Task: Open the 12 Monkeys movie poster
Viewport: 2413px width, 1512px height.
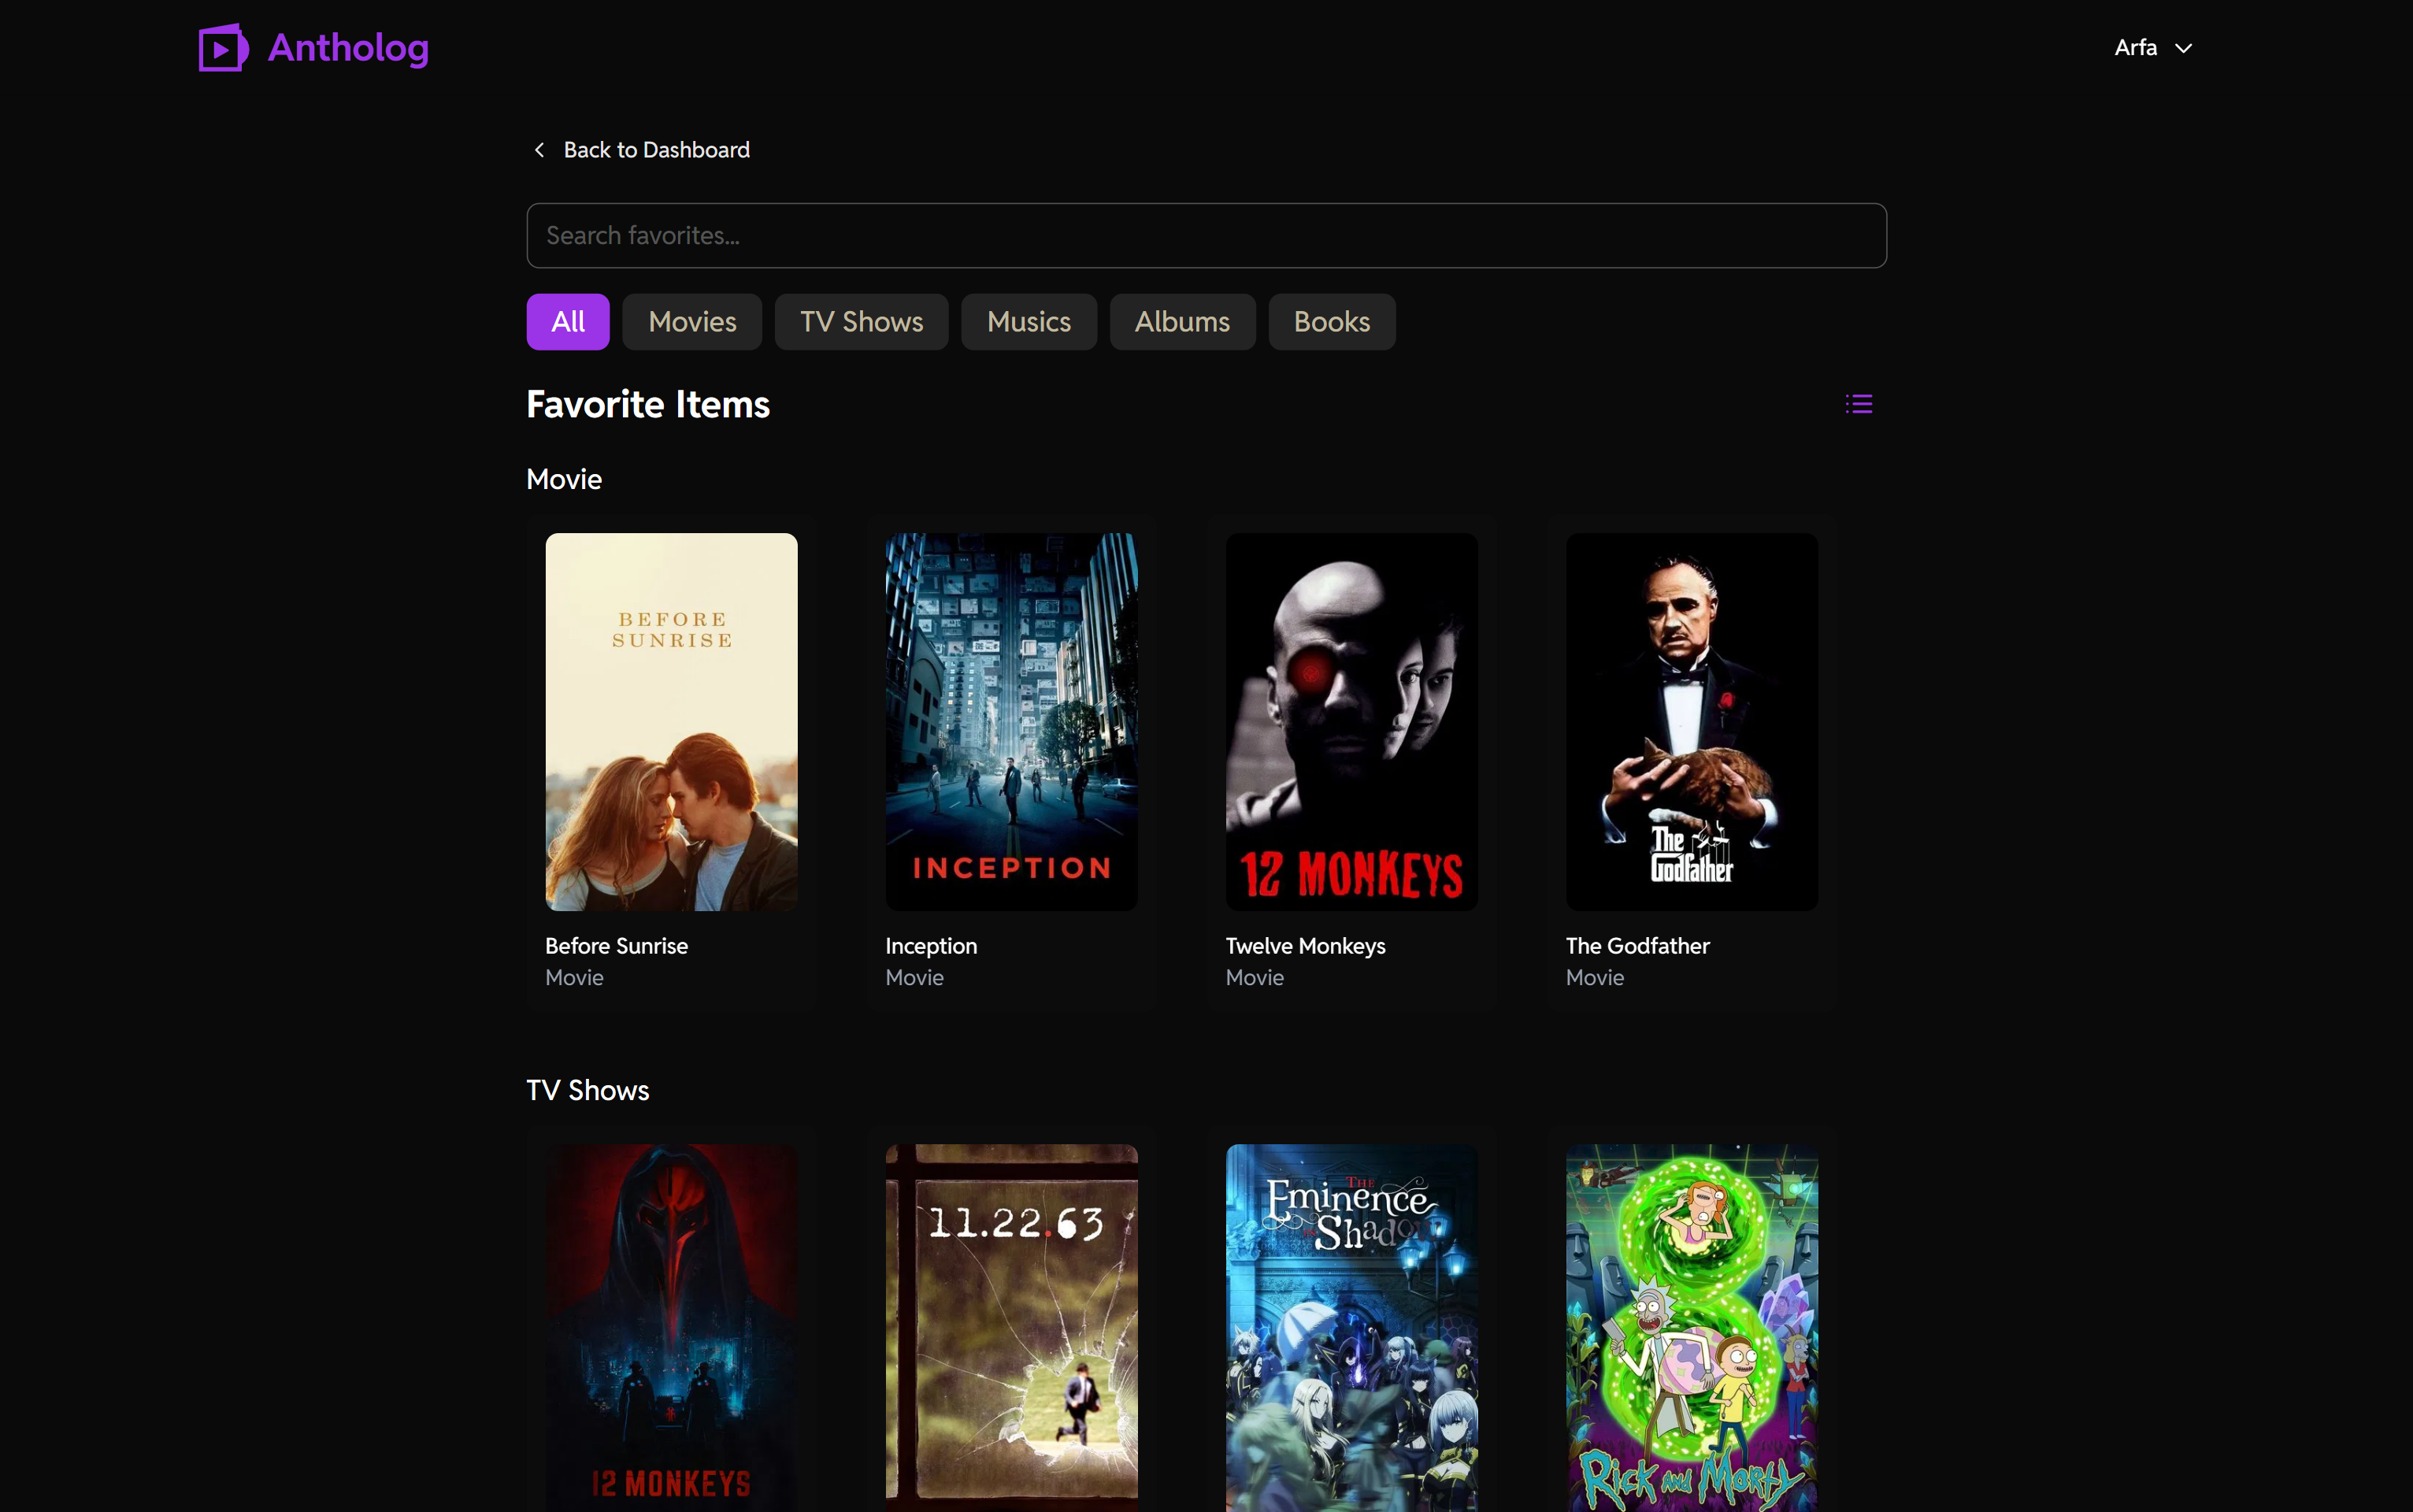Action: point(1351,722)
